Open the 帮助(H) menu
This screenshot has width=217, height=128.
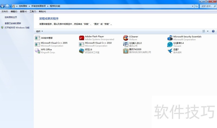(42, 11)
